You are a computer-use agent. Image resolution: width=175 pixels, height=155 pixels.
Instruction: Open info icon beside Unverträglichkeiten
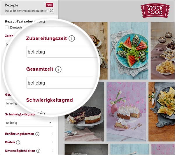tap(38, 151)
